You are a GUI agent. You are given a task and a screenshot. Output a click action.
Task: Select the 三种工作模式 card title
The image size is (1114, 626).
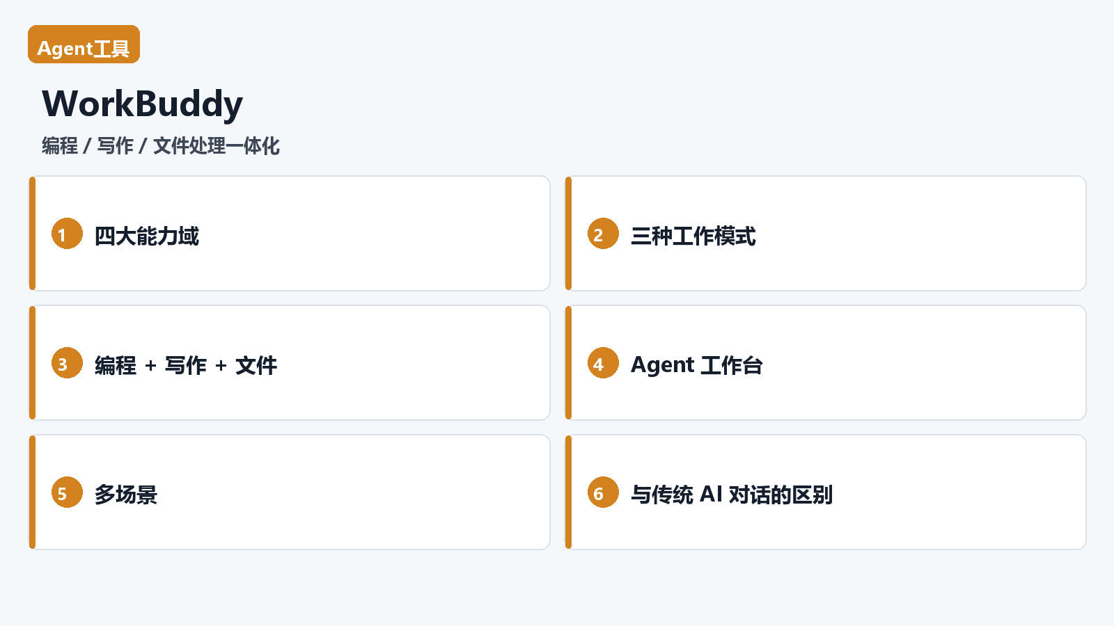pyautogui.click(x=693, y=236)
